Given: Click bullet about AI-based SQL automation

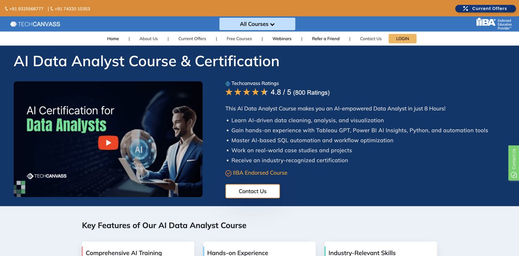Looking at the screenshot, I should [312, 140].
